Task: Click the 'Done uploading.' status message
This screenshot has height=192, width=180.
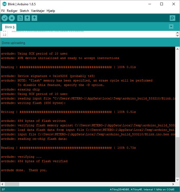Action: tap(14, 43)
